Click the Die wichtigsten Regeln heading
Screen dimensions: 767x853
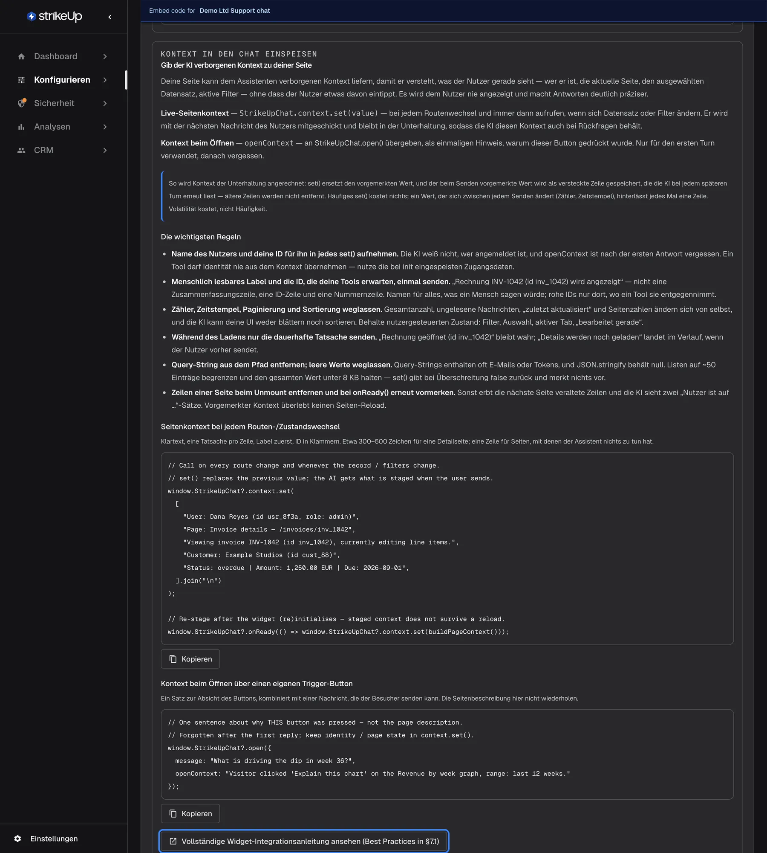(201, 237)
